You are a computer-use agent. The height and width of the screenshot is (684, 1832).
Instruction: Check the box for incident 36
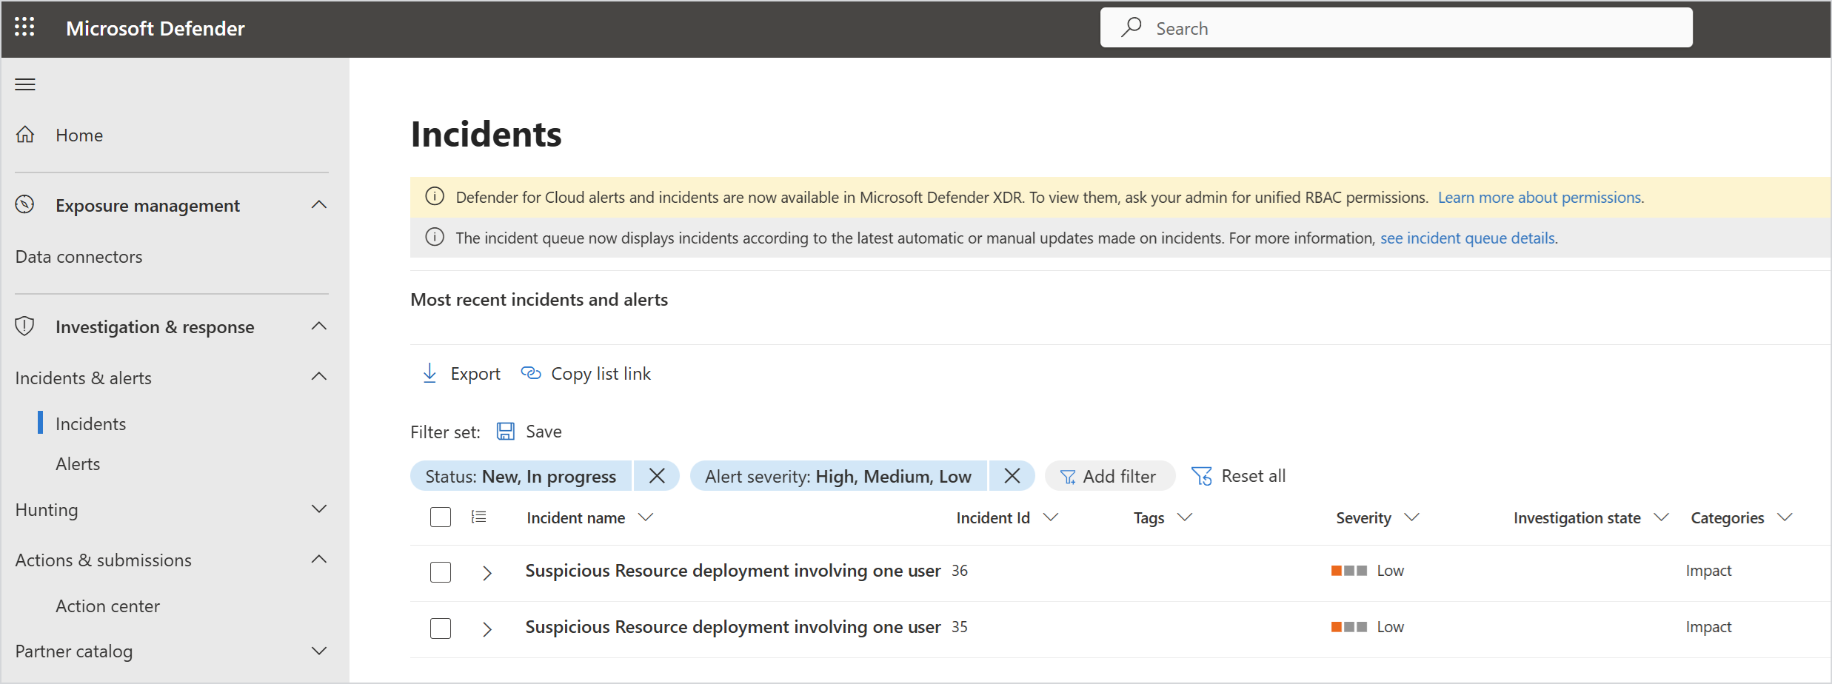pyautogui.click(x=441, y=572)
